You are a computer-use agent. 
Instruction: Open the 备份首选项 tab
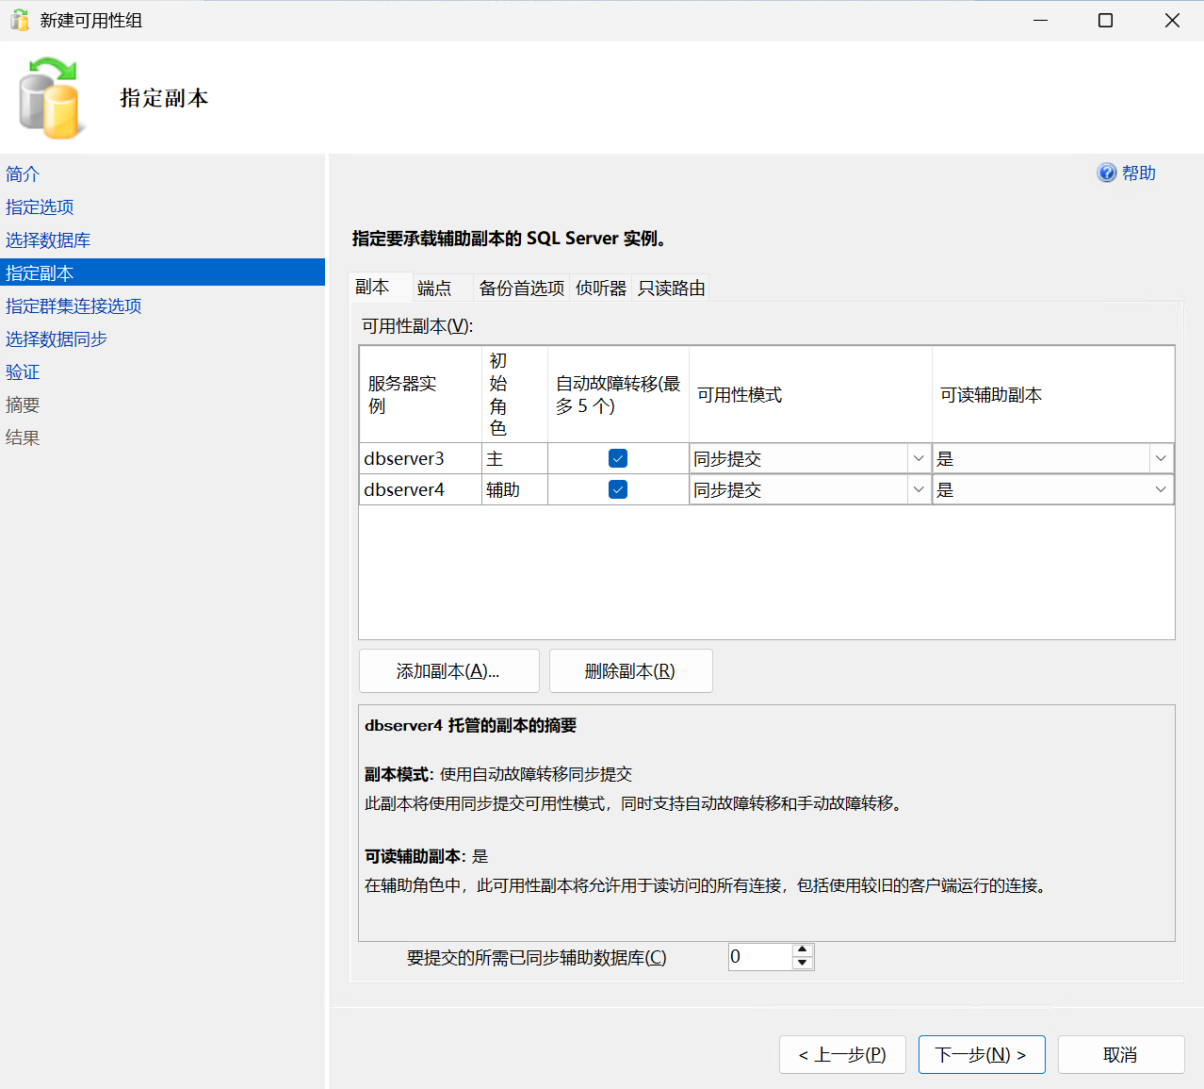pyautogui.click(x=521, y=288)
